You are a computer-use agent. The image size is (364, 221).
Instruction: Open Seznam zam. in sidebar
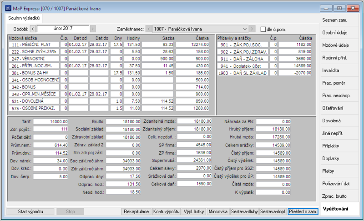pyautogui.click(x=334, y=20)
